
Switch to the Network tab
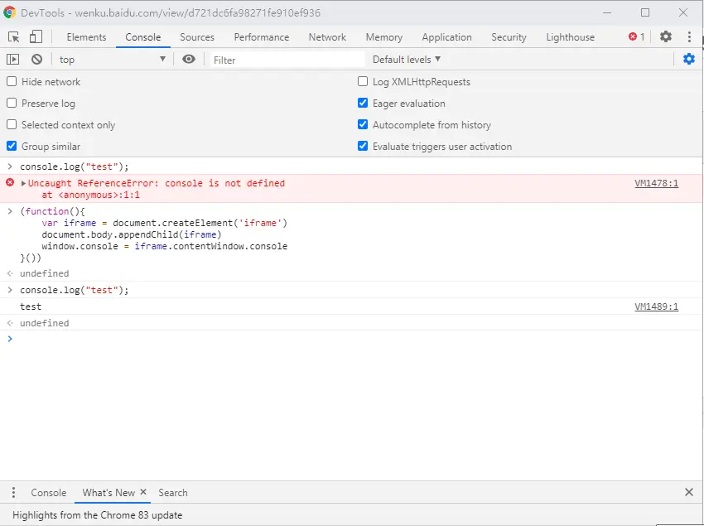[327, 36]
